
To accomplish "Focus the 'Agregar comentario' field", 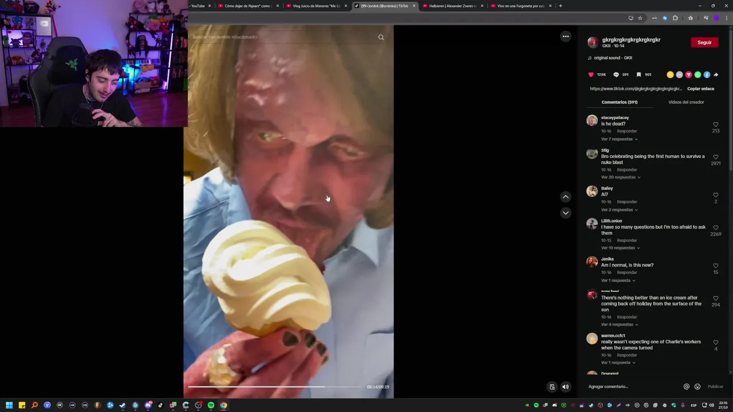I will tap(633, 386).
